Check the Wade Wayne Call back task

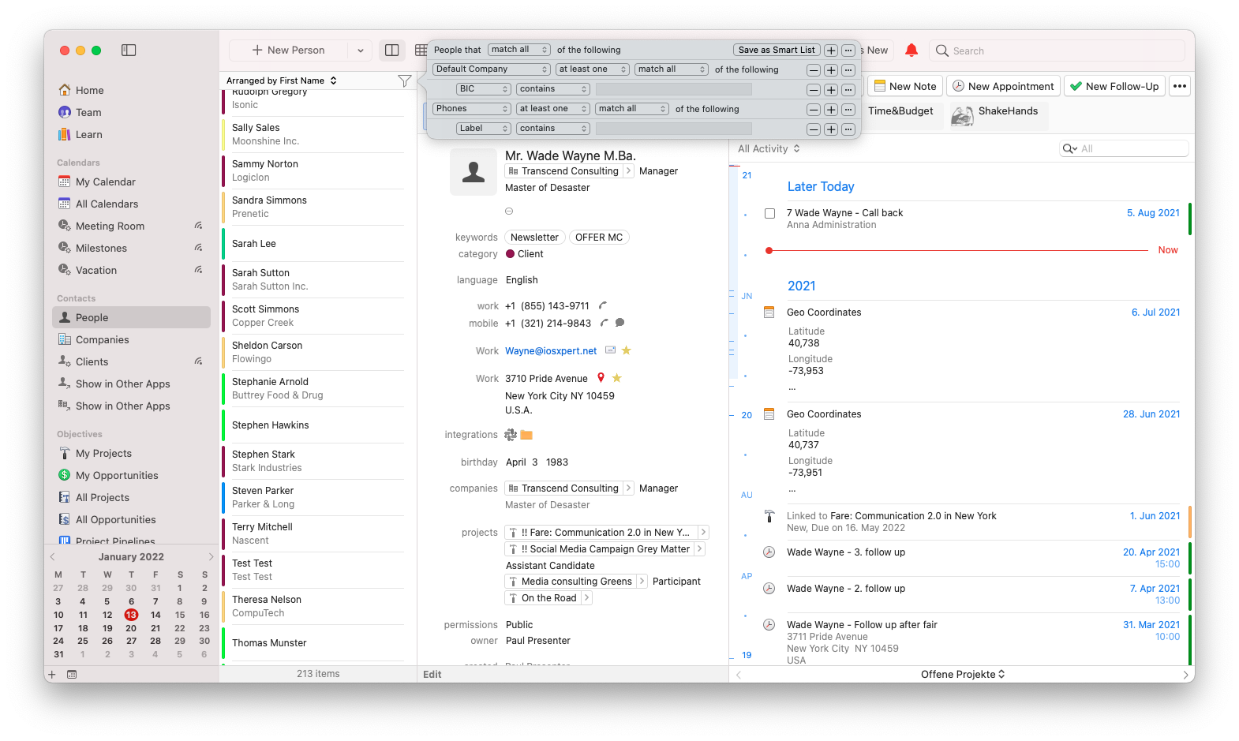[x=769, y=213]
